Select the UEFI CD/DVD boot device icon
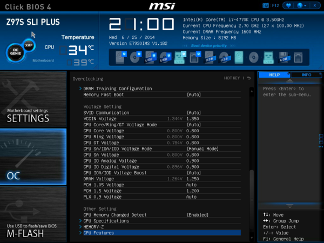The image size is (324, 243). [136, 57]
